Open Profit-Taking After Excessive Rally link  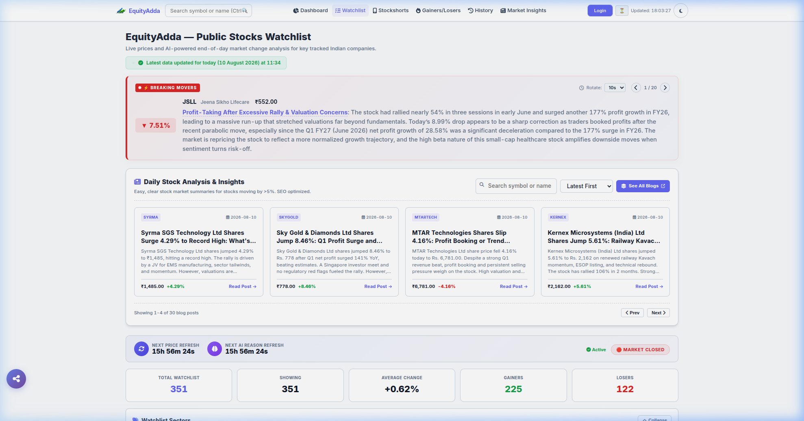(265, 112)
